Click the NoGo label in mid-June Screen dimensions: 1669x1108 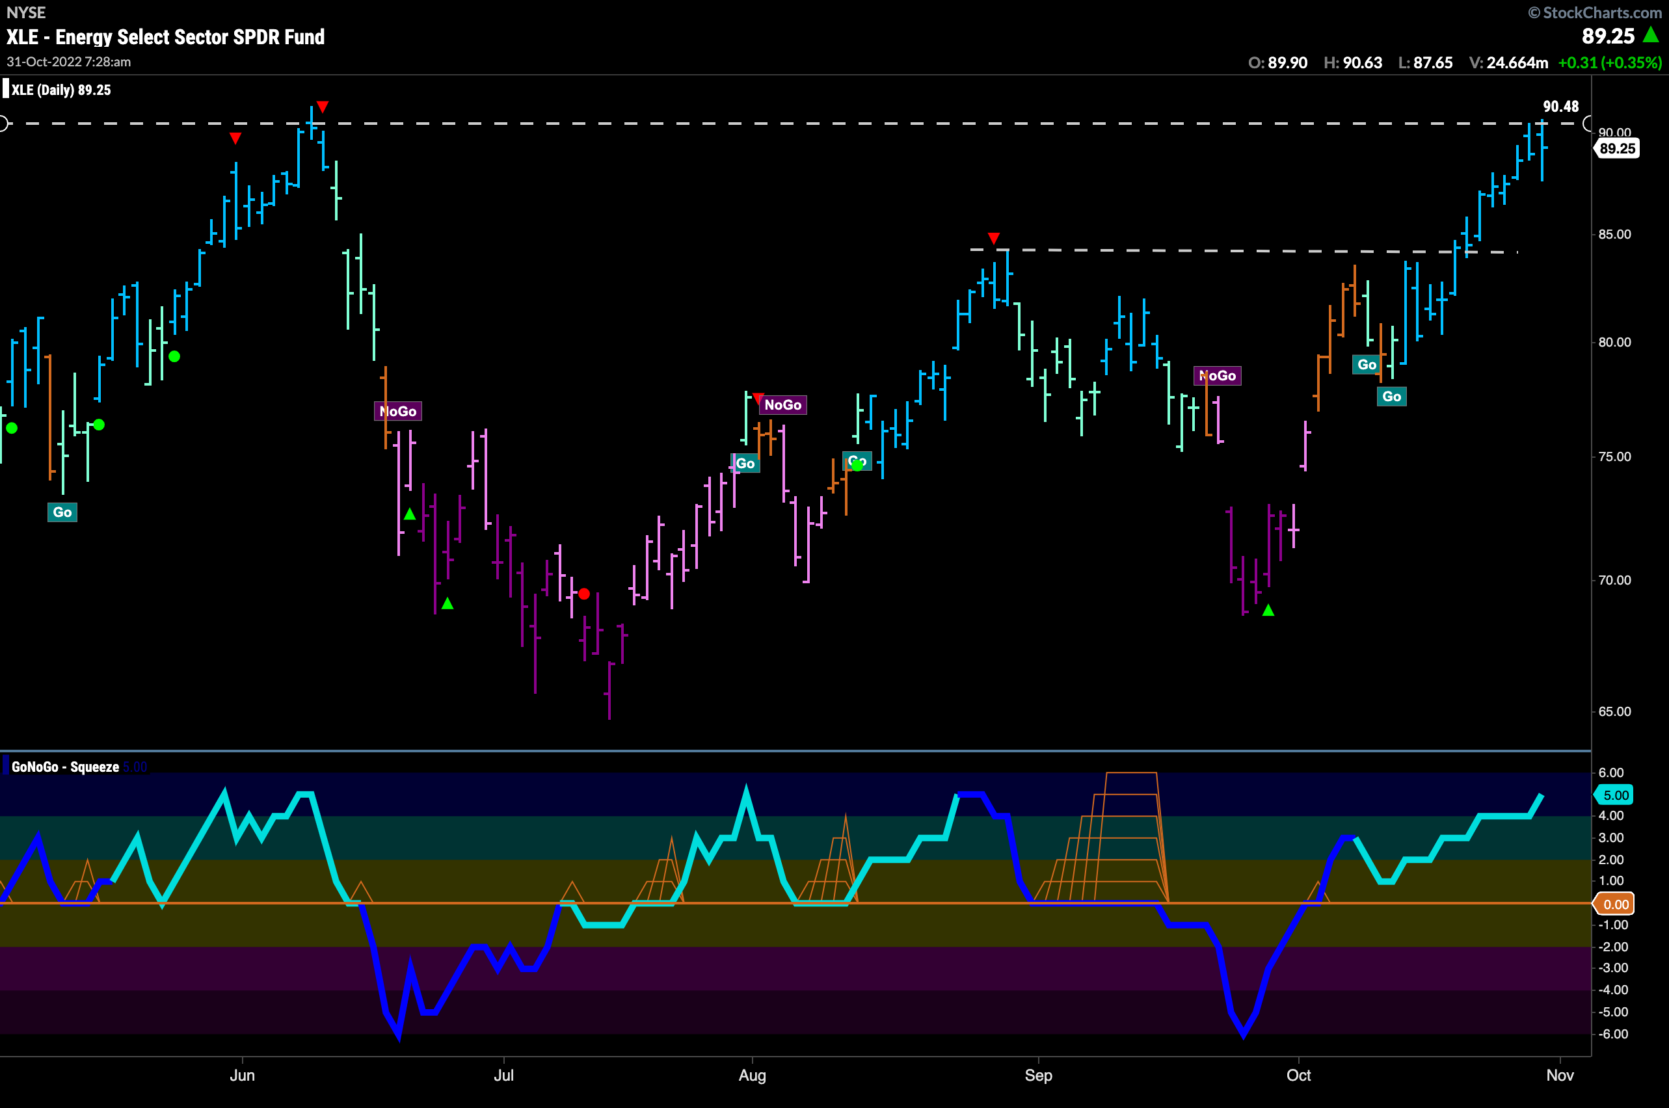[398, 411]
